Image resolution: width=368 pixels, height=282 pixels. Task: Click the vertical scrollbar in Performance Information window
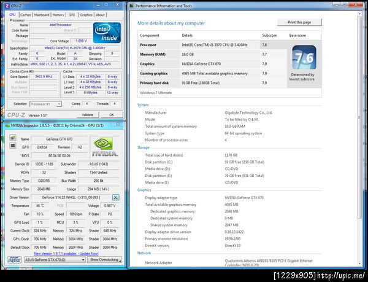[359, 117]
